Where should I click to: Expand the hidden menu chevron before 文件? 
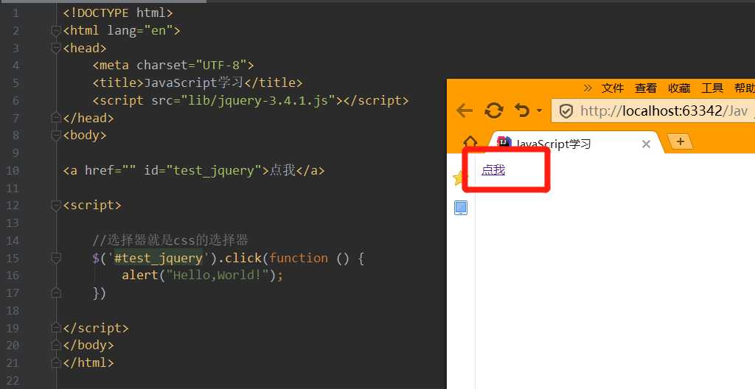click(588, 88)
